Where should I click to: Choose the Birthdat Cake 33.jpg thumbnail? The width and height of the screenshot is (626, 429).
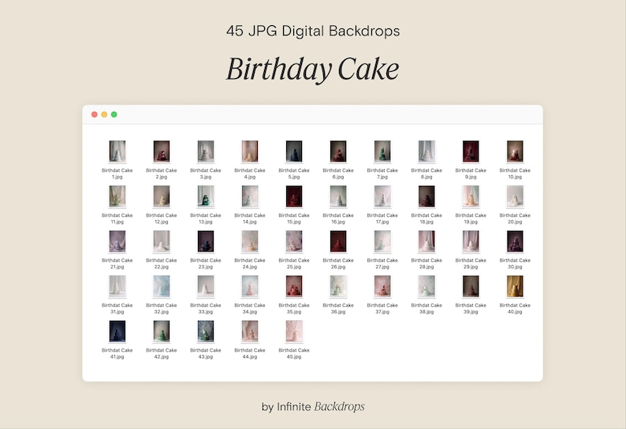tap(206, 286)
